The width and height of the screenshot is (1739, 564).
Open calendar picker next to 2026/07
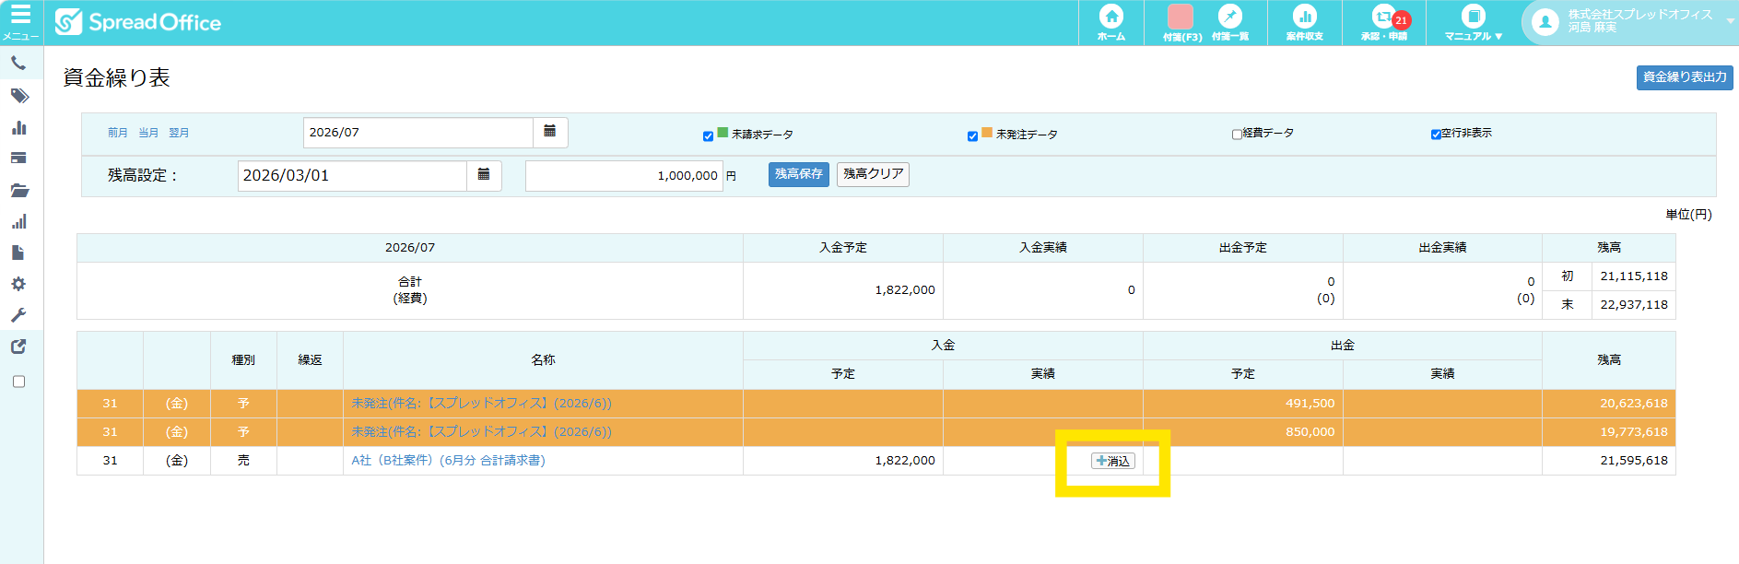550,132
